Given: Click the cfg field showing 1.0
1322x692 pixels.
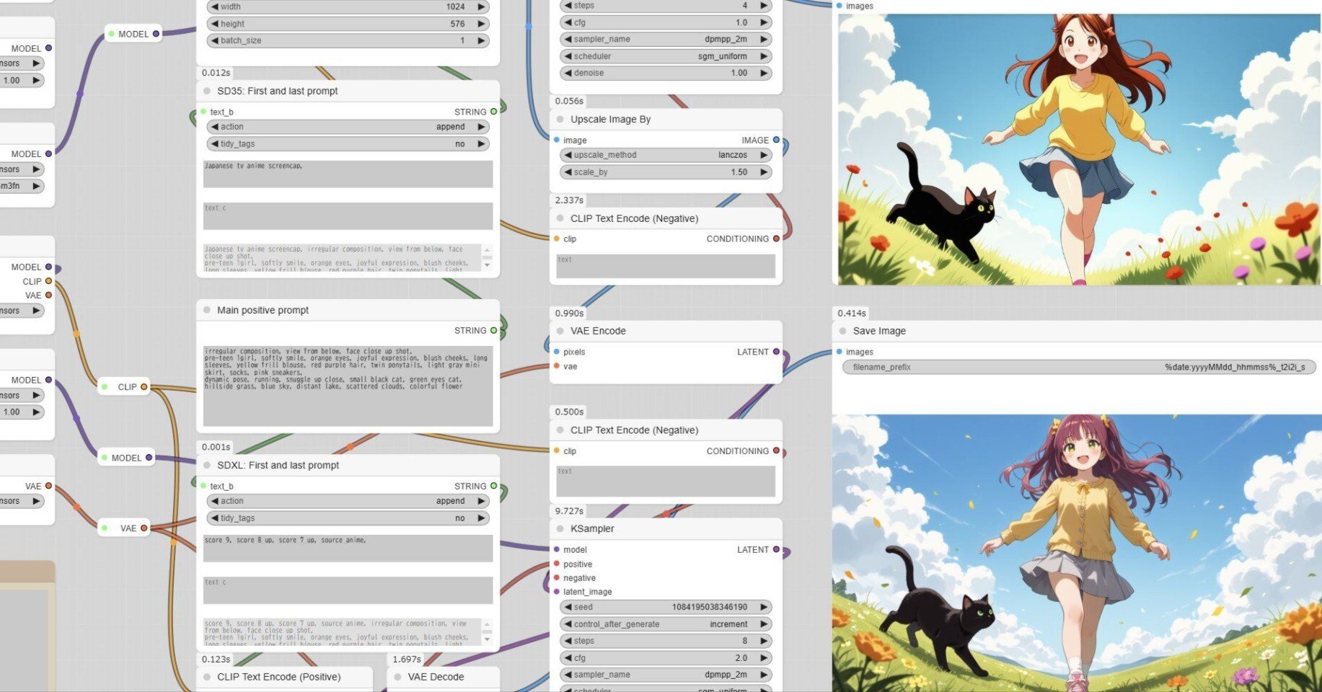Looking at the screenshot, I should [666, 22].
